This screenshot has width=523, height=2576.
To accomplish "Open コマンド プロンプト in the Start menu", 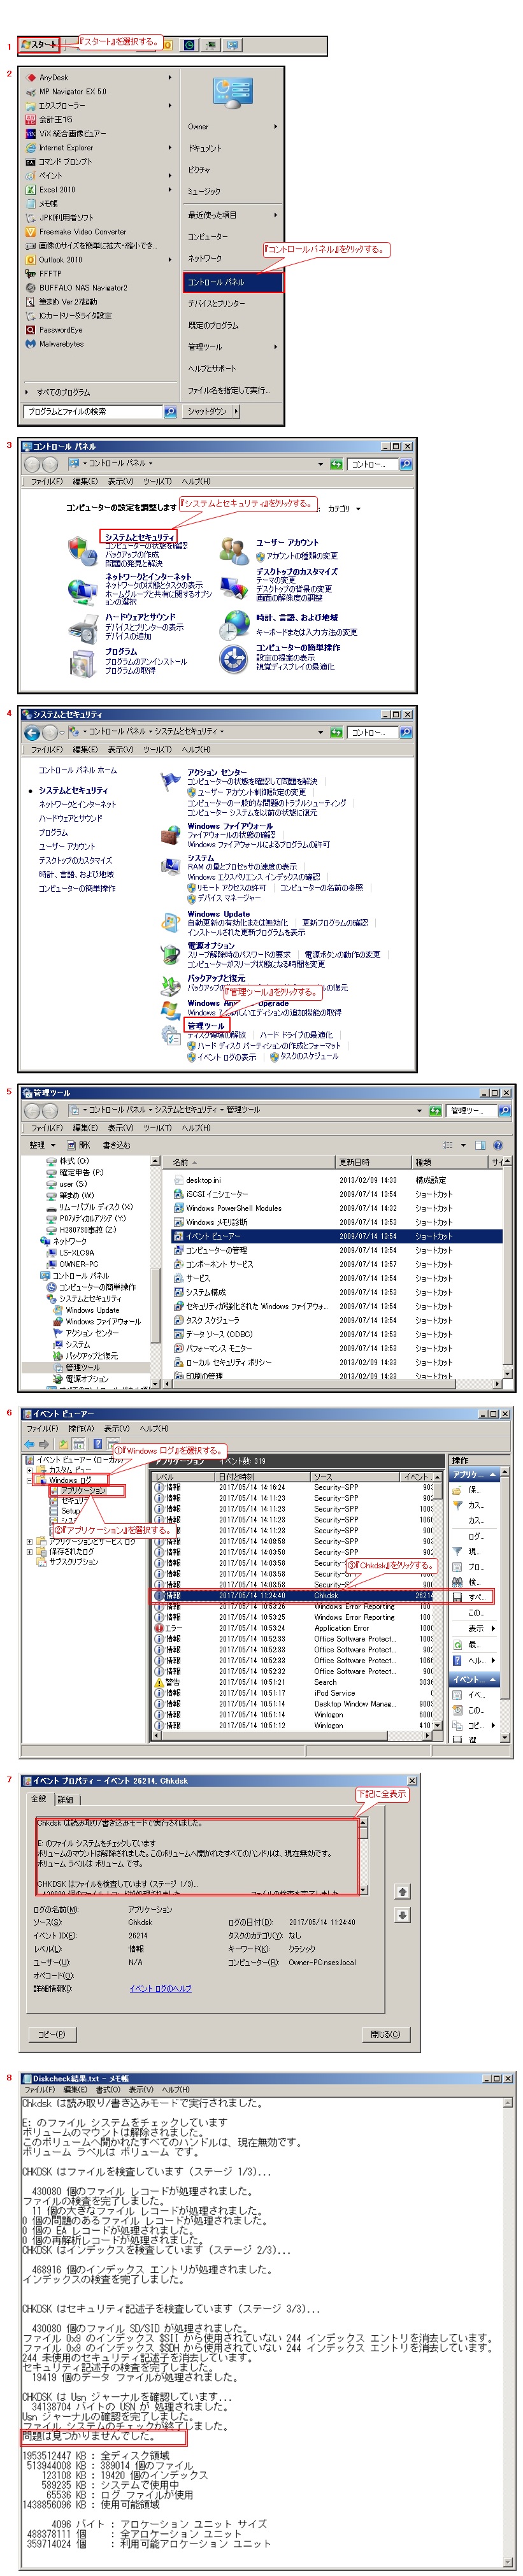I will click(x=66, y=161).
